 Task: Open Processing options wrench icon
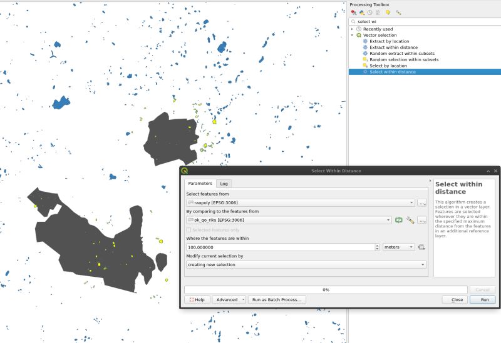(398, 12)
